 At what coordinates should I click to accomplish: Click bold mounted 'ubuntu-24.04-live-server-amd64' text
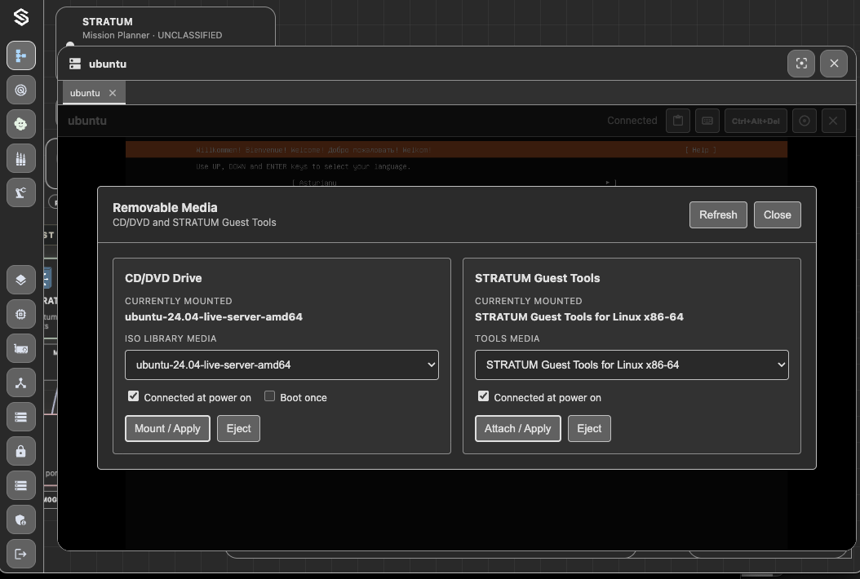(x=213, y=317)
